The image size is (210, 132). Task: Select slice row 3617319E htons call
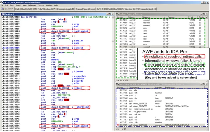(x=160, y=104)
